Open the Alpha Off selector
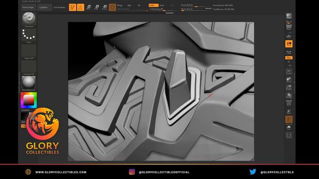This screenshot has height=179, width=319. pyautogui.click(x=29, y=52)
